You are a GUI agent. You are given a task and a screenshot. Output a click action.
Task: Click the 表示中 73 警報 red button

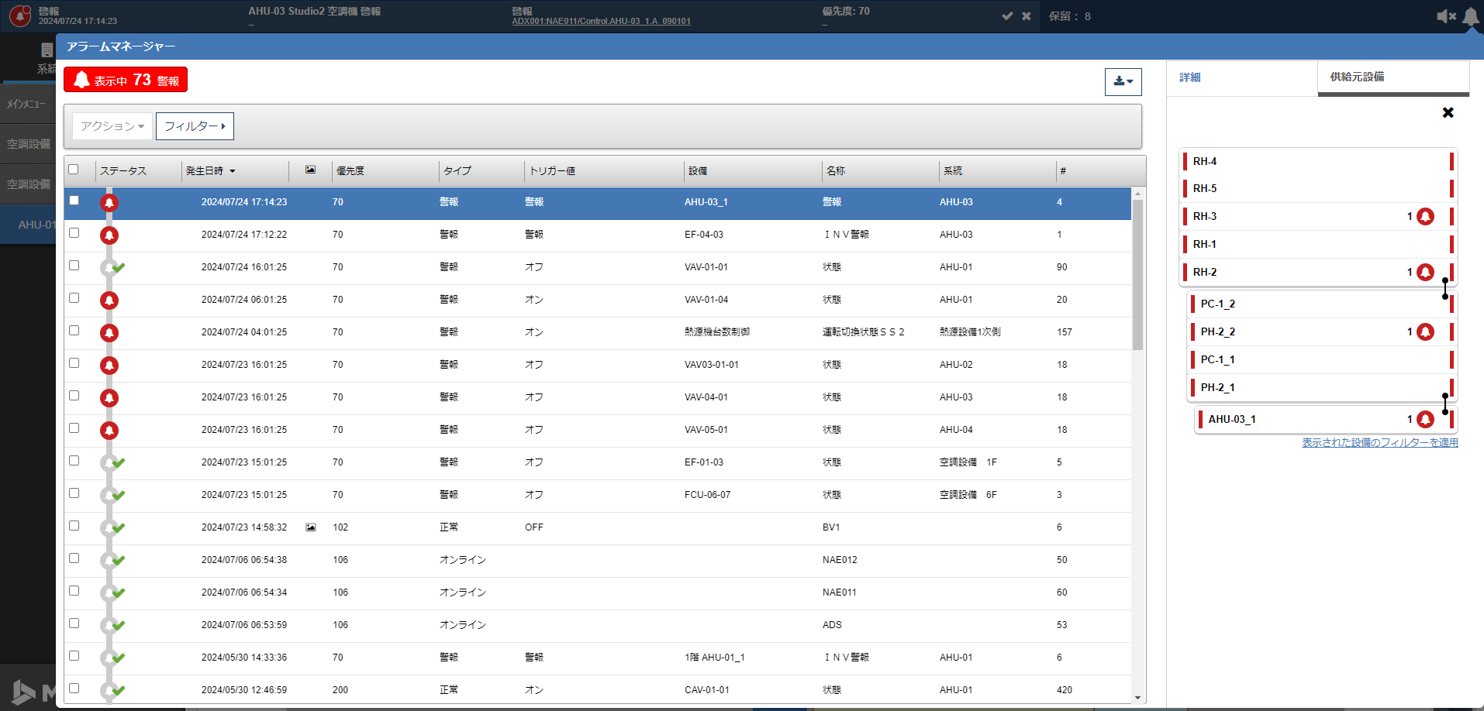point(126,80)
